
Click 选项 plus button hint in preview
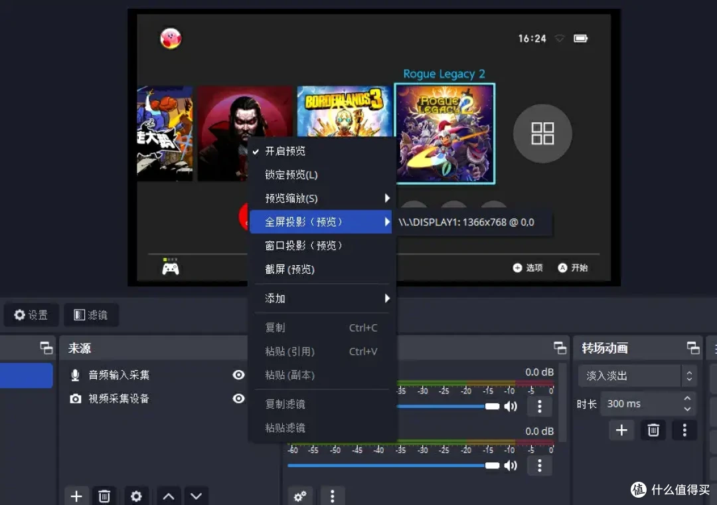528,268
